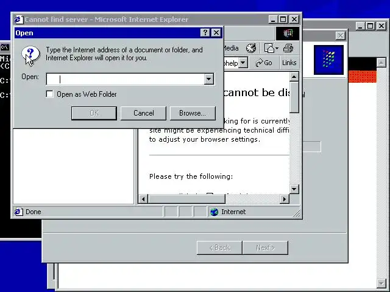
Task: Click the IE status bar resize grip
Action: pyautogui.click(x=297, y=213)
